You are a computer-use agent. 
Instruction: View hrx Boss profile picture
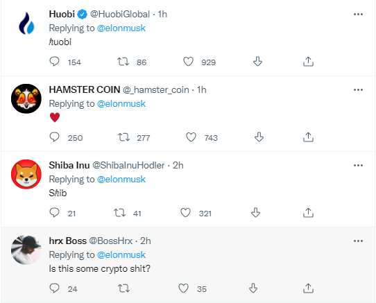point(26,250)
